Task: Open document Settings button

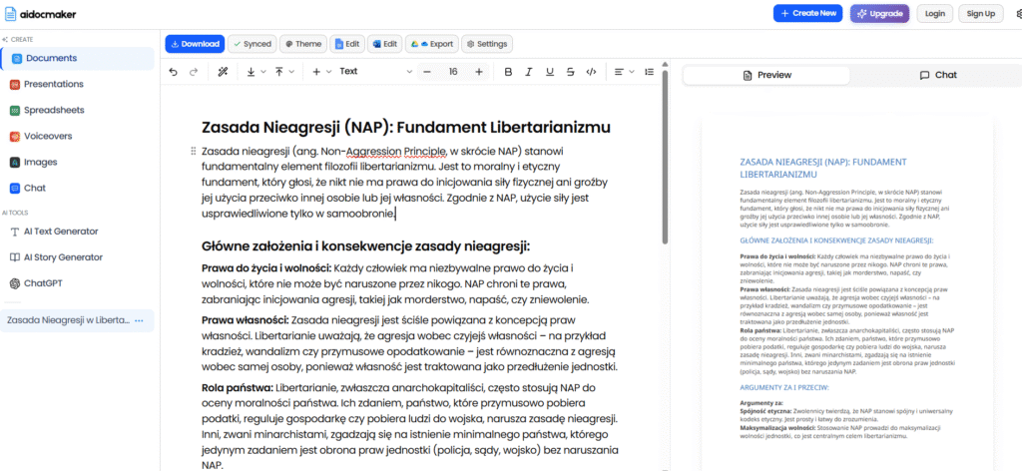Action: point(487,44)
